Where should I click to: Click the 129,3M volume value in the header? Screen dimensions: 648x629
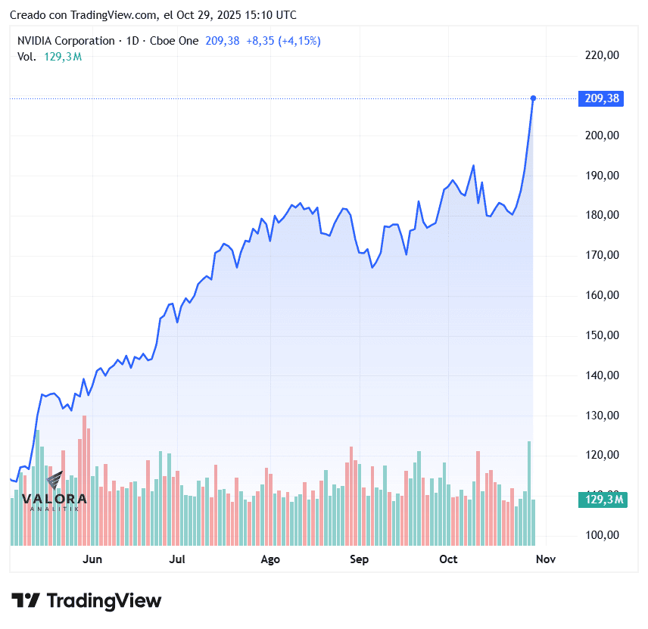65,56
